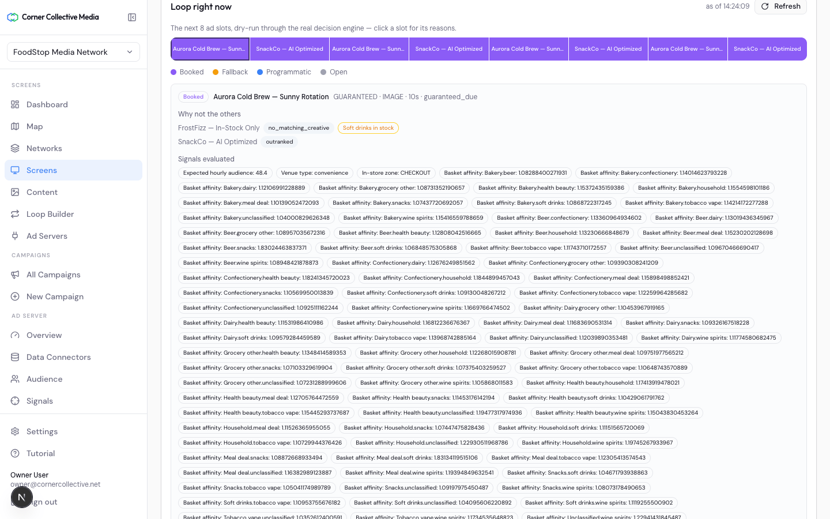The height and width of the screenshot is (519, 830).
Task: Open the Content image icon
Action: pyautogui.click(x=15, y=192)
